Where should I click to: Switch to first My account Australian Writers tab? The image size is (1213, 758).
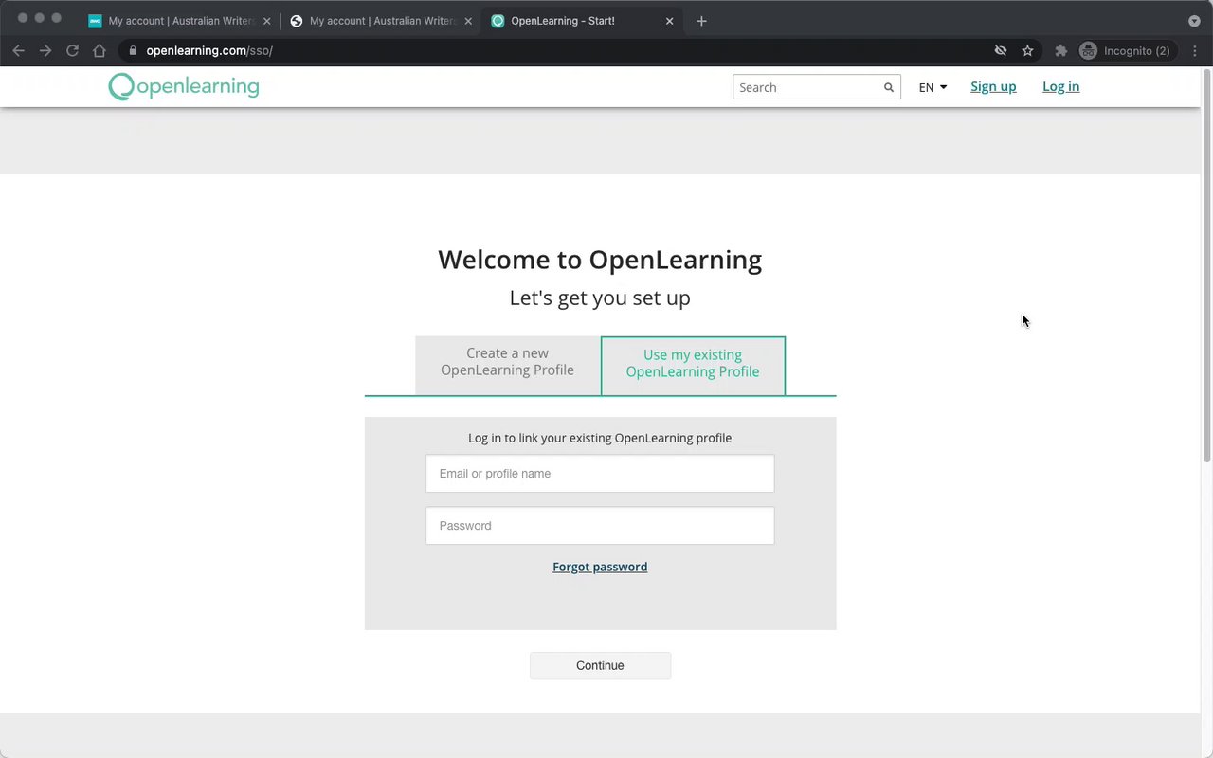click(180, 21)
